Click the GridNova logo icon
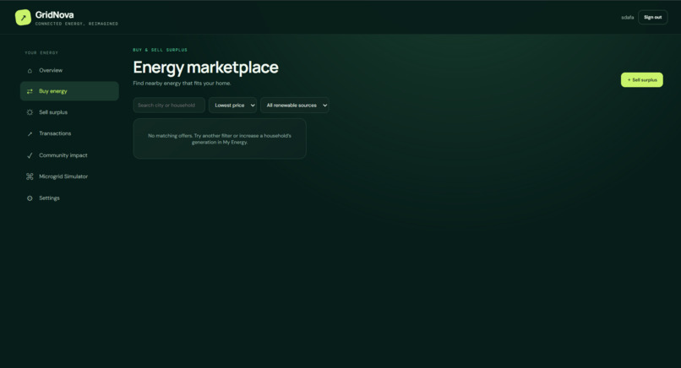This screenshot has width=681, height=368. 23,18
